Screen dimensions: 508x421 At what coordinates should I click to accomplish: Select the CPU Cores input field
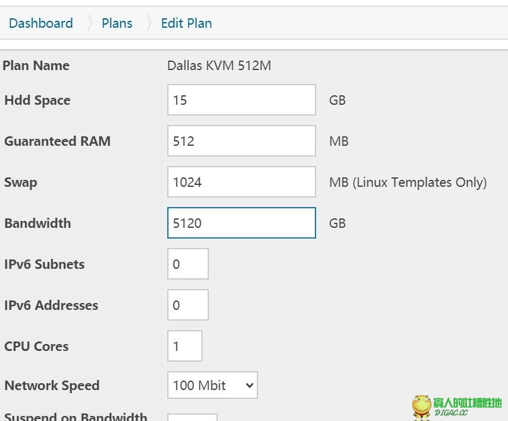[185, 346]
